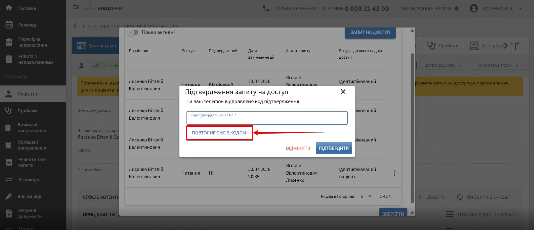Click the ВІДМІНИТИ button
The image size is (534, 230).
(298, 148)
